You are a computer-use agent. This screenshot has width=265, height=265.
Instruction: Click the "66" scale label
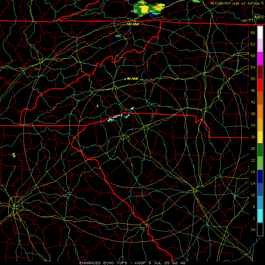click(253, 32)
